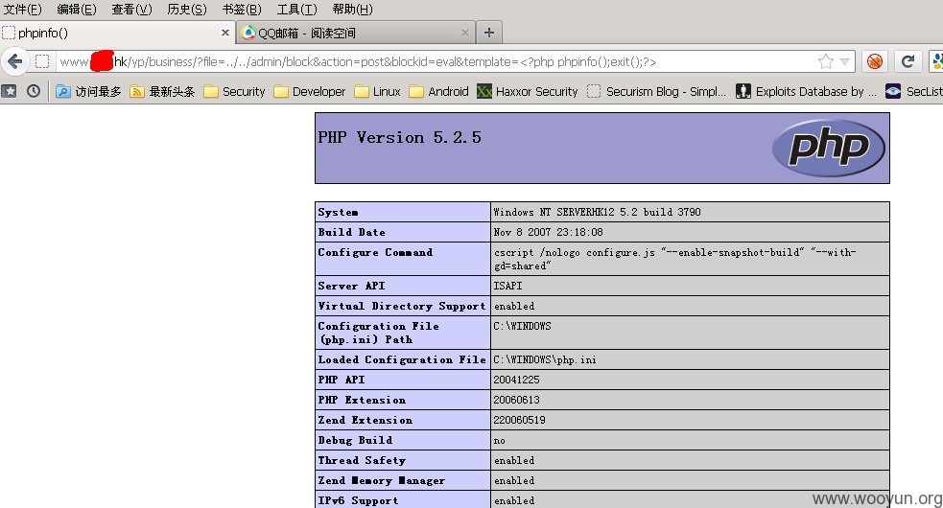Open the SecList bookmark

coord(914,91)
